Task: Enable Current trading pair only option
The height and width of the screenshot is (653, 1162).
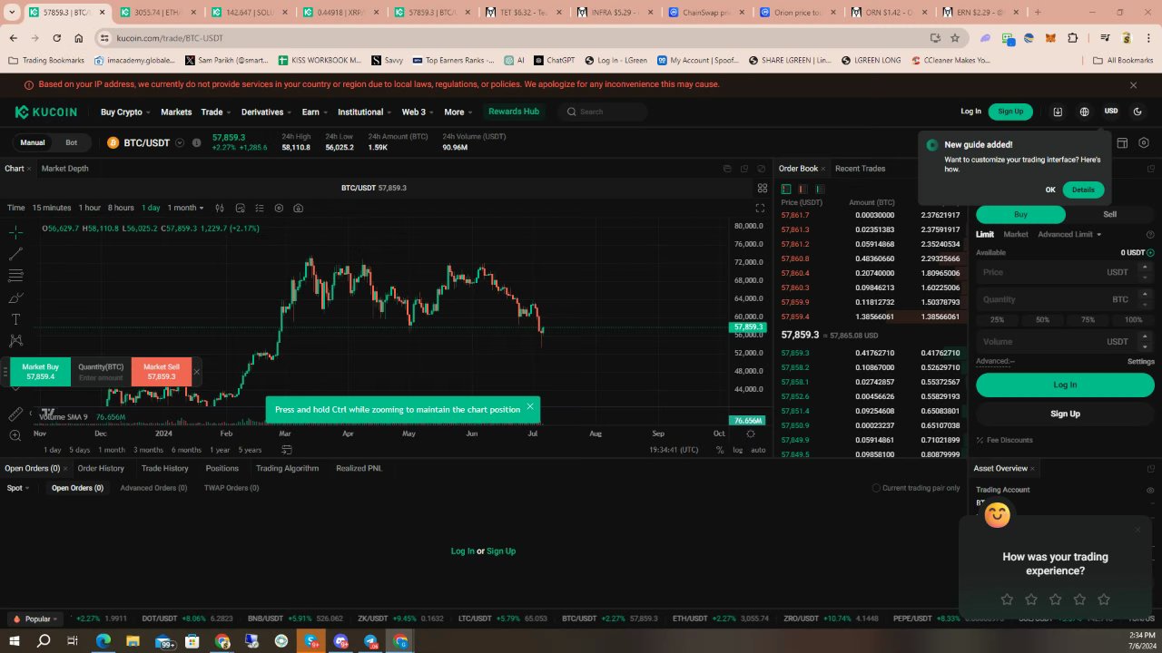Action: (876, 488)
